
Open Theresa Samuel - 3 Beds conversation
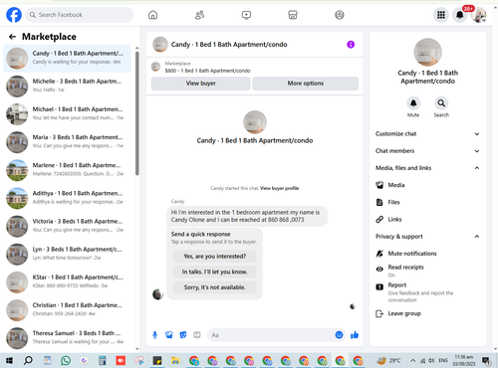(67, 338)
